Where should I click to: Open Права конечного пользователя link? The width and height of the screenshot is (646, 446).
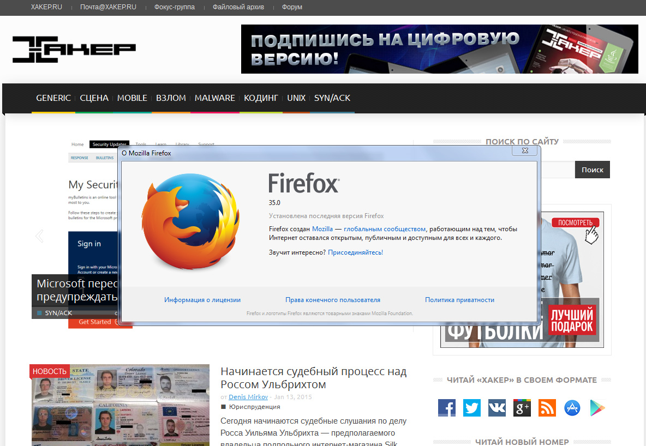(333, 300)
